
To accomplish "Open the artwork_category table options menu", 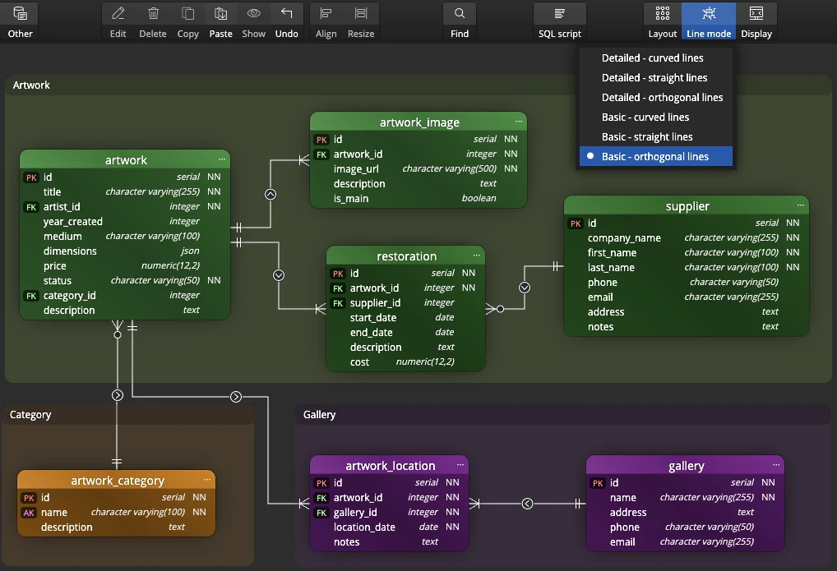I will point(207,480).
